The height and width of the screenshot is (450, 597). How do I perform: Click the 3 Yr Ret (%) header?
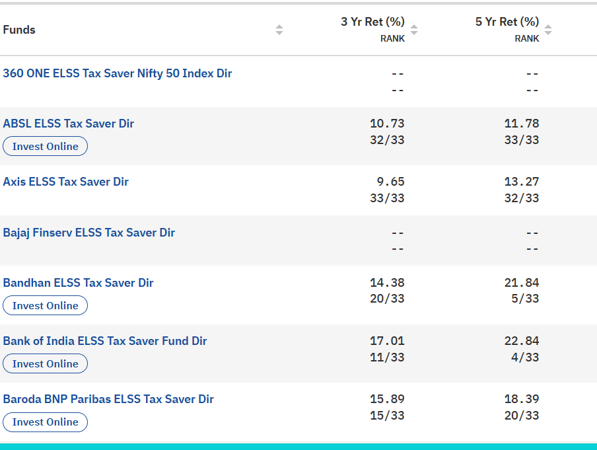click(372, 22)
